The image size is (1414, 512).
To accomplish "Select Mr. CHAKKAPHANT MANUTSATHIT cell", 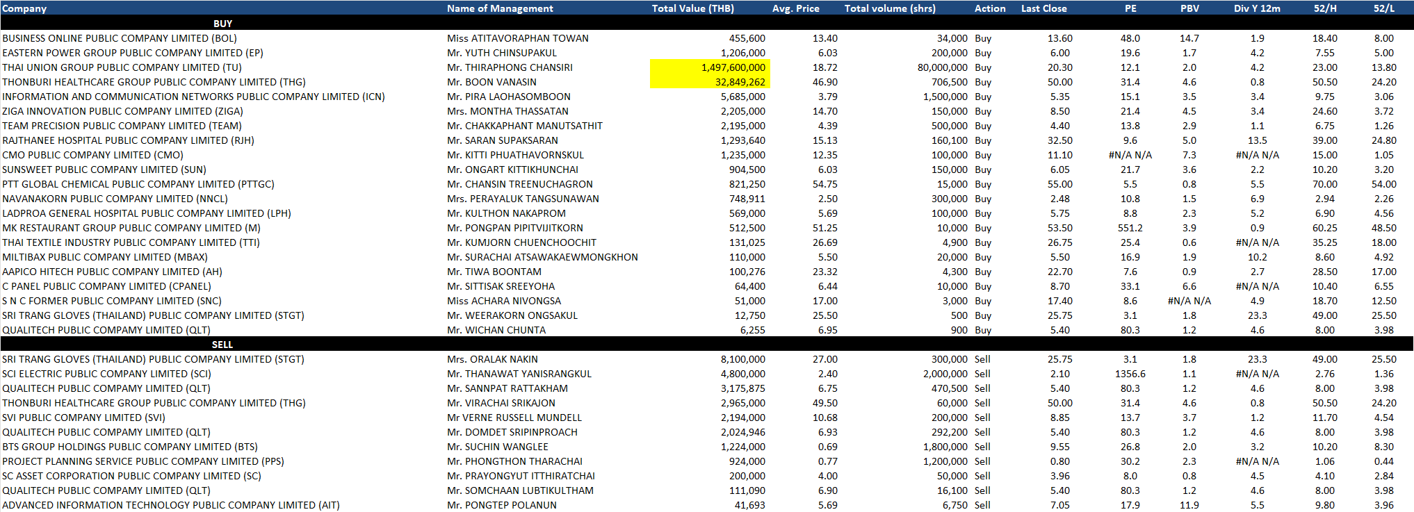I will pos(525,126).
